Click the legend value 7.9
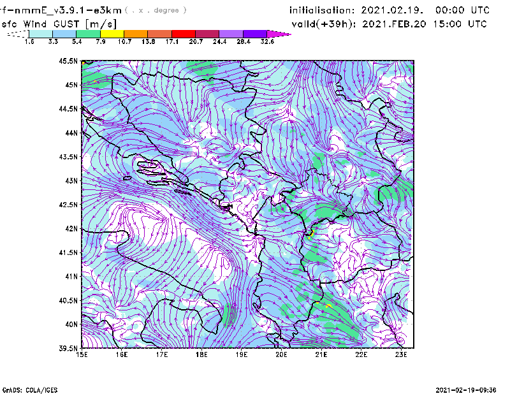This screenshot has width=510, height=394. click(101, 41)
